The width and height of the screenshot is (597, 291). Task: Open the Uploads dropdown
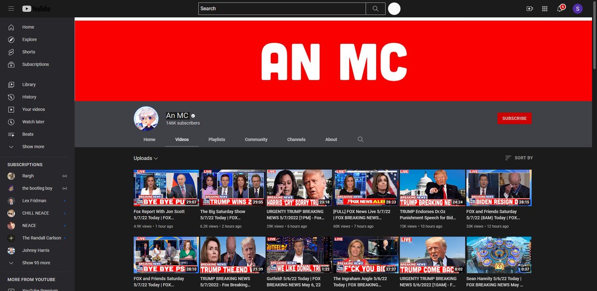(x=146, y=158)
